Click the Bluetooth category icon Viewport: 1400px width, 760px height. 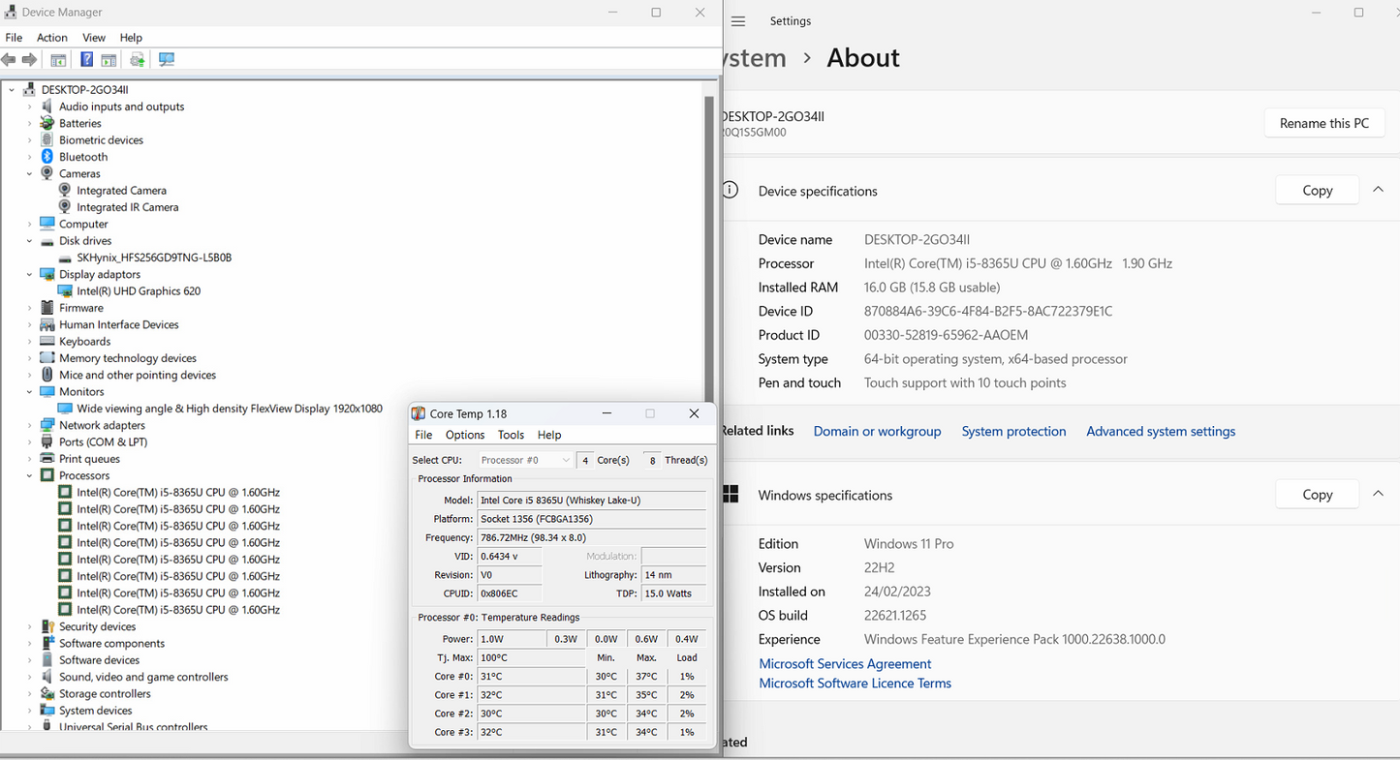(x=47, y=157)
